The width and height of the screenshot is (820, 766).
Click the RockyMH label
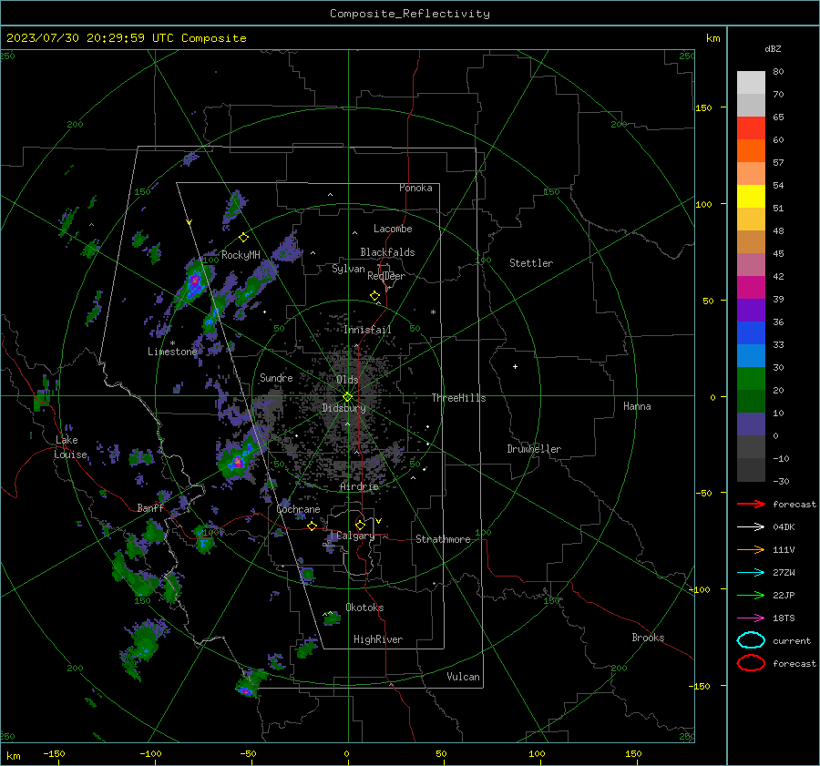tap(241, 255)
